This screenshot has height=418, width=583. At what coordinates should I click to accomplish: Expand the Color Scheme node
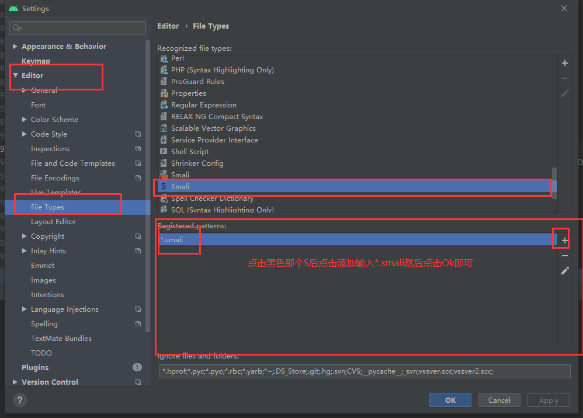25,120
